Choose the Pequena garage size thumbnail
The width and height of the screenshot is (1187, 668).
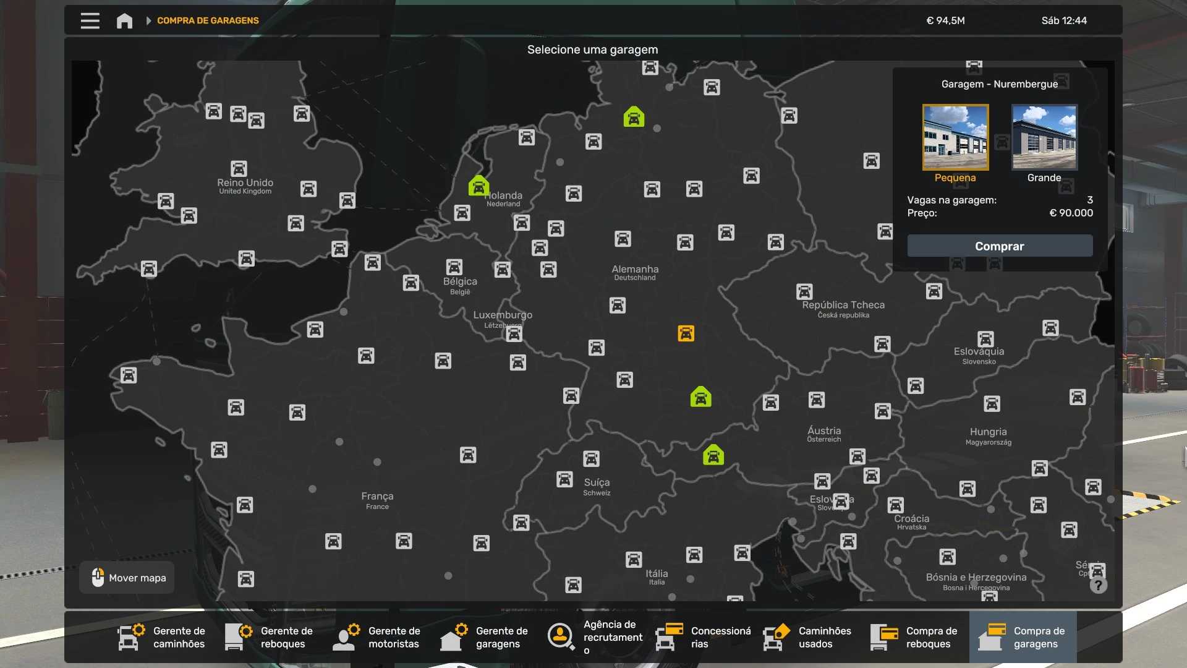click(x=955, y=137)
